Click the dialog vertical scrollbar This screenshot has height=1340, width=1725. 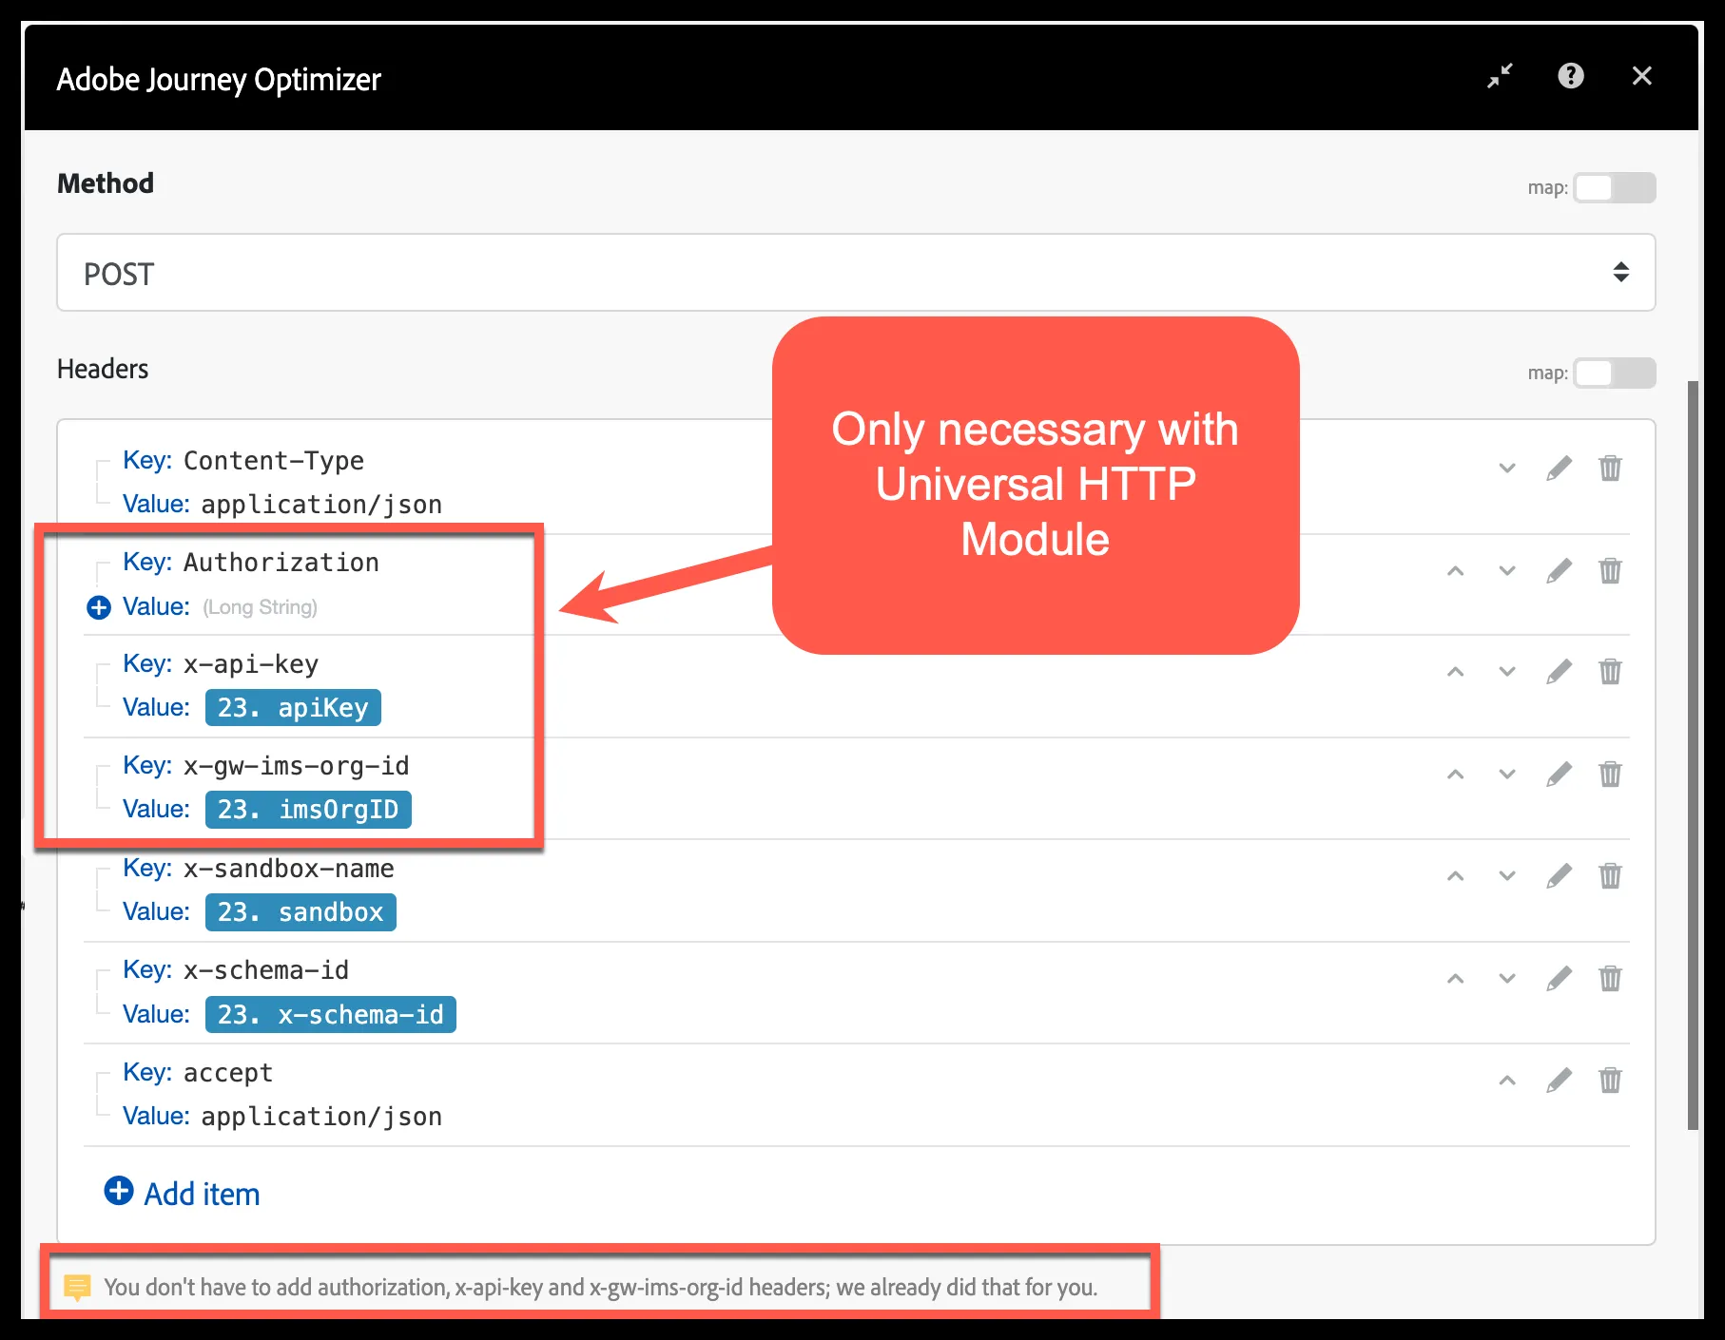1693,756
